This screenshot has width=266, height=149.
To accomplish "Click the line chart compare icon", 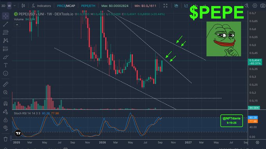I will click(x=186, y=6).
